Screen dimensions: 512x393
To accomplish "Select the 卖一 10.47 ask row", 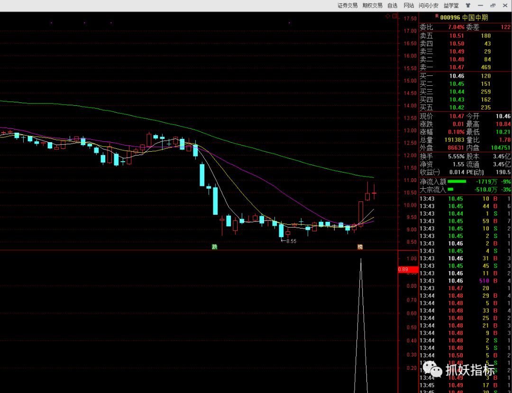I will click(466, 68).
